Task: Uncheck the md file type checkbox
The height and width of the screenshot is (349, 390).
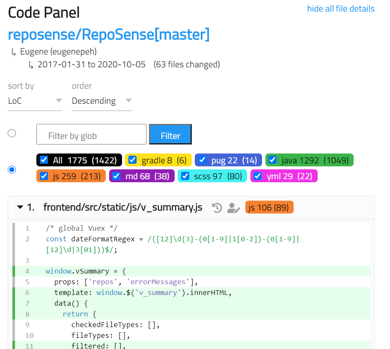Action: (116, 176)
